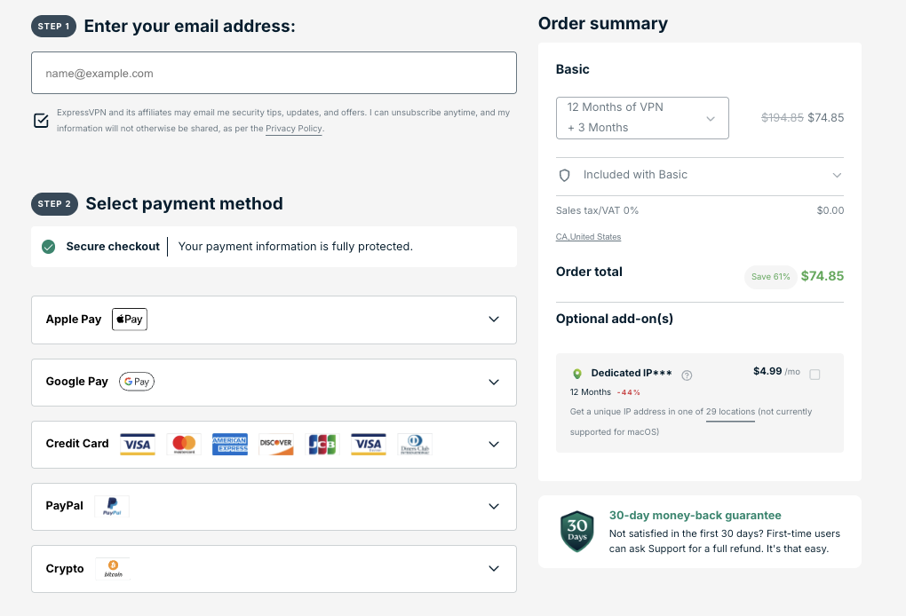The height and width of the screenshot is (616, 906).
Task: Click the Discover card icon
Action: [276, 444]
